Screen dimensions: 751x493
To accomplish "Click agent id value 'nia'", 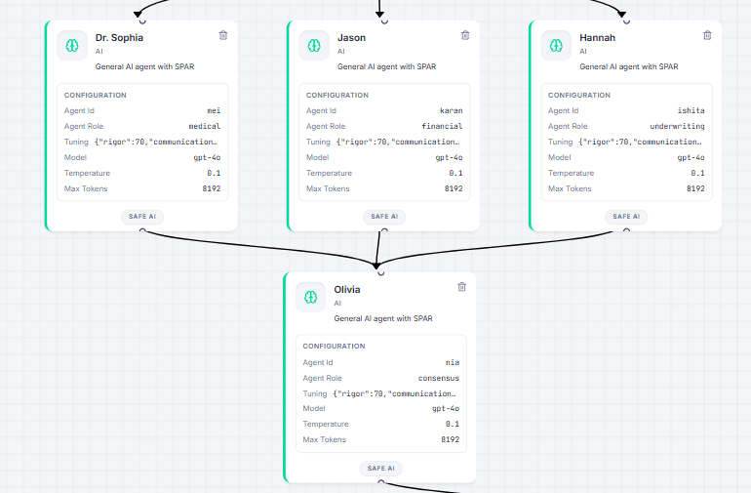I will point(453,362).
